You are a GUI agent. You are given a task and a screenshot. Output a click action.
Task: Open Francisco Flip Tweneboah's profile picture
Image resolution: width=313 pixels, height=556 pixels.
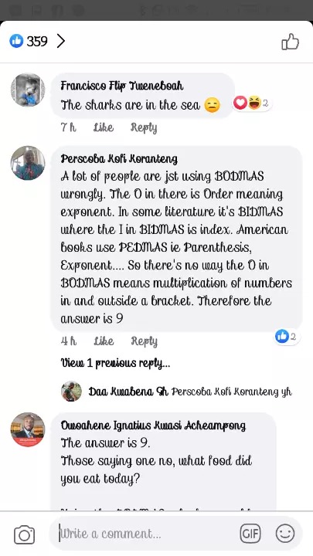tap(28, 90)
